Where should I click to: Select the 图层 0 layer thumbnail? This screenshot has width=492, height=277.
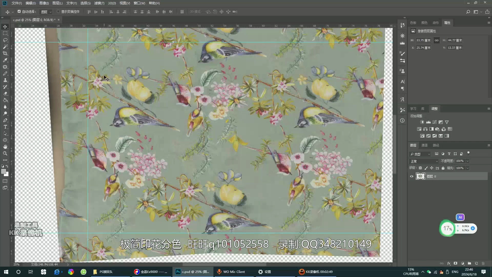[x=420, y=176]
